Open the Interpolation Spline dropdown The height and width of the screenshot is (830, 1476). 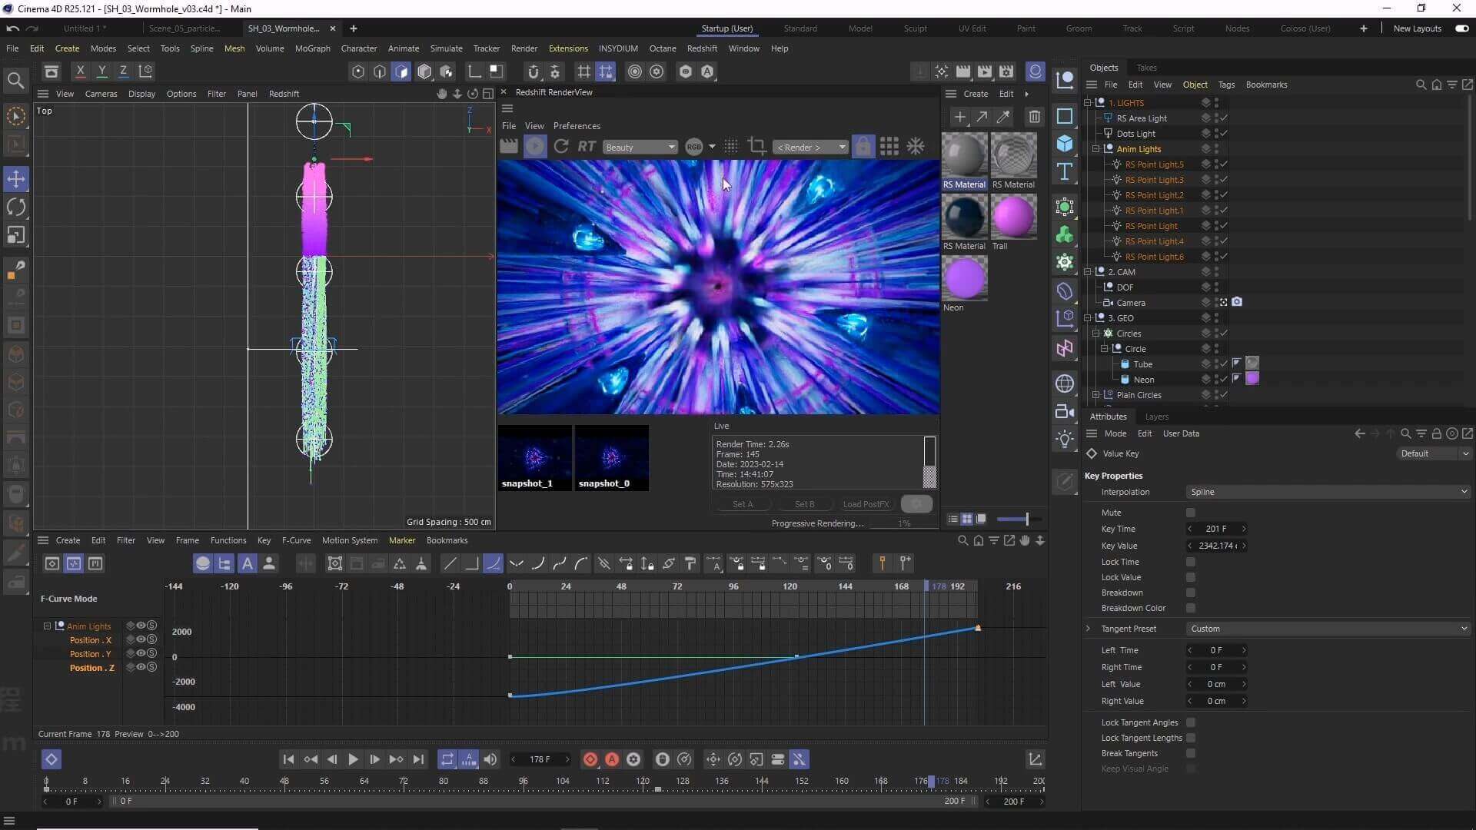(1328, 492)
